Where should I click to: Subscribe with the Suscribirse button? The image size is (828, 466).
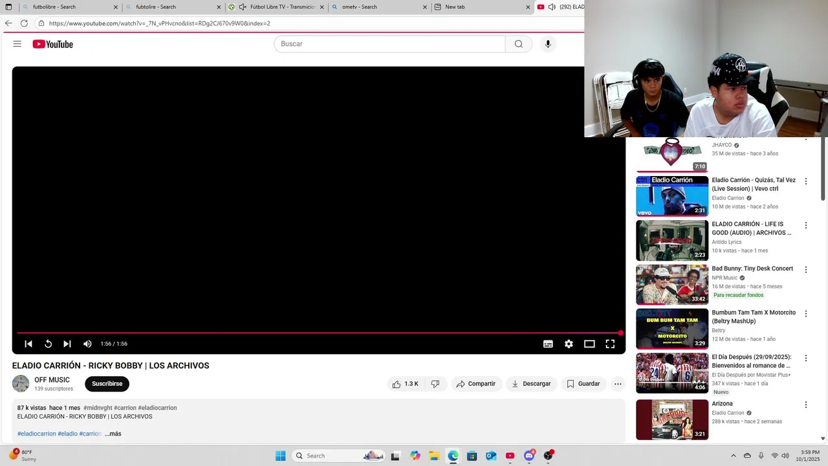pos(107,384)
